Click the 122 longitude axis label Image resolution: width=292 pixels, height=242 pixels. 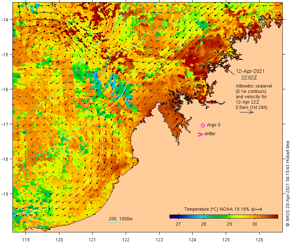click(x=126, y=240)
